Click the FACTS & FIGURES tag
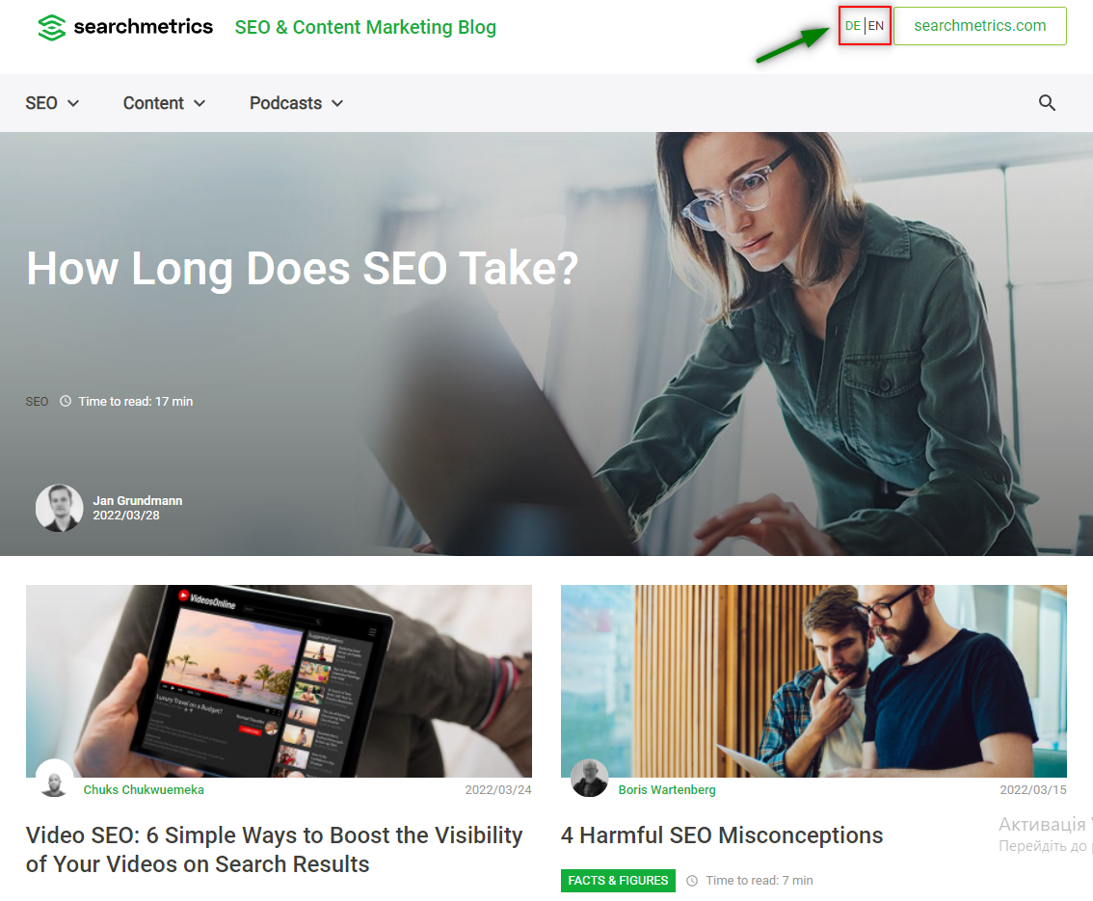Image resolution: width=1093 pixels, height=901 pixels. click(618, 881)
